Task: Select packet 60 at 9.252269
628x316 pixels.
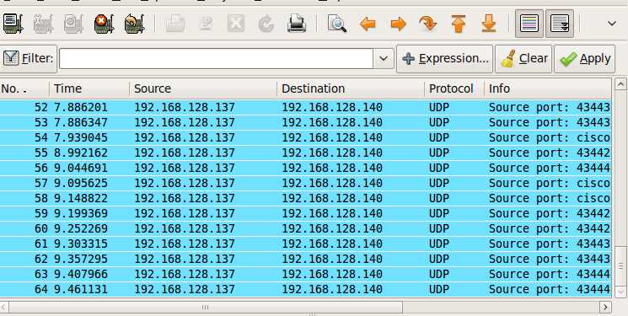Action: click(x=306, y=228)
